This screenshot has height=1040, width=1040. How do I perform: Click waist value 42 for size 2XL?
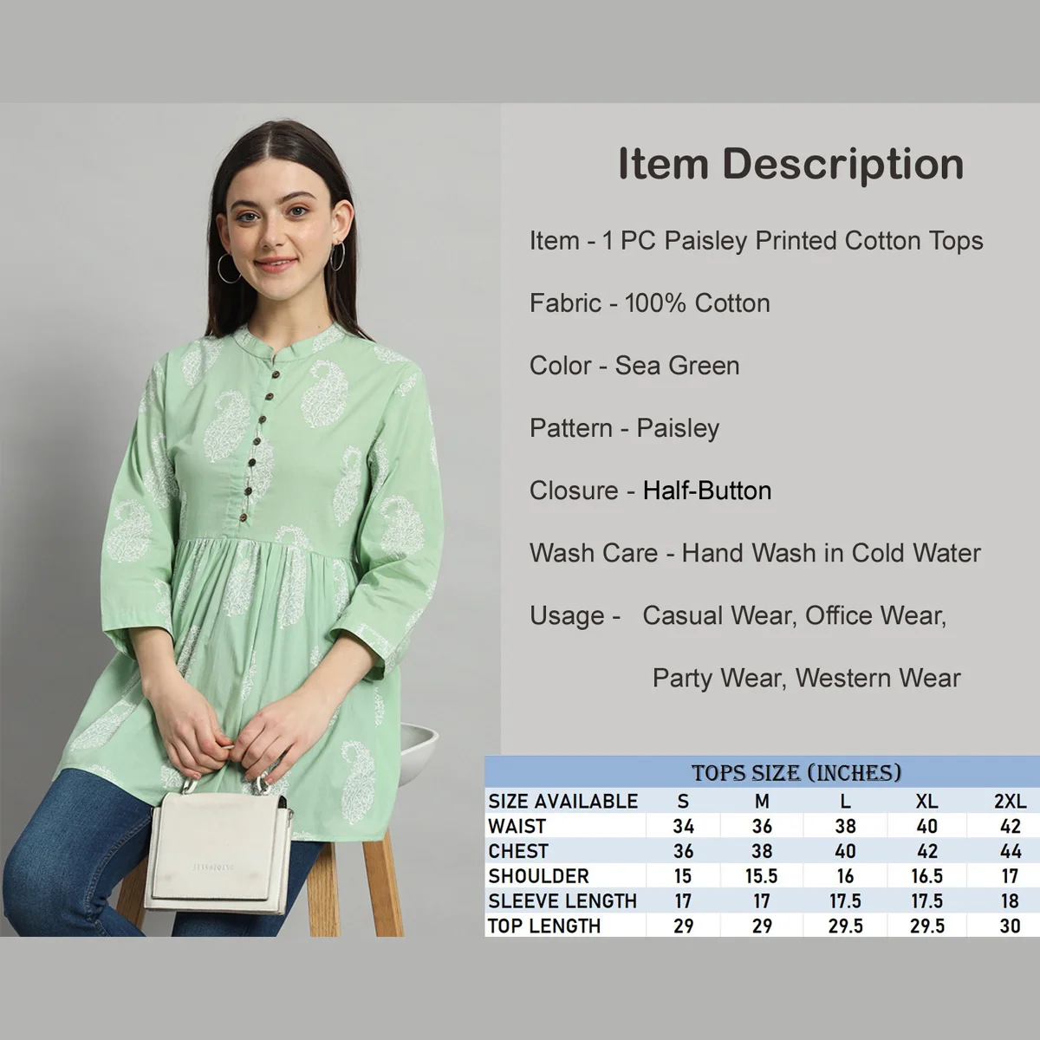coord(1010,827)
